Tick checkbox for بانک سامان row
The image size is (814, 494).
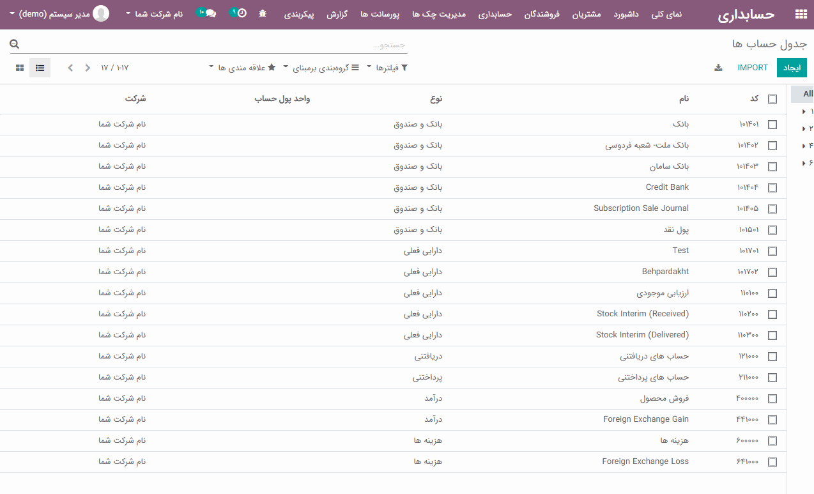(x=772, y=167)
